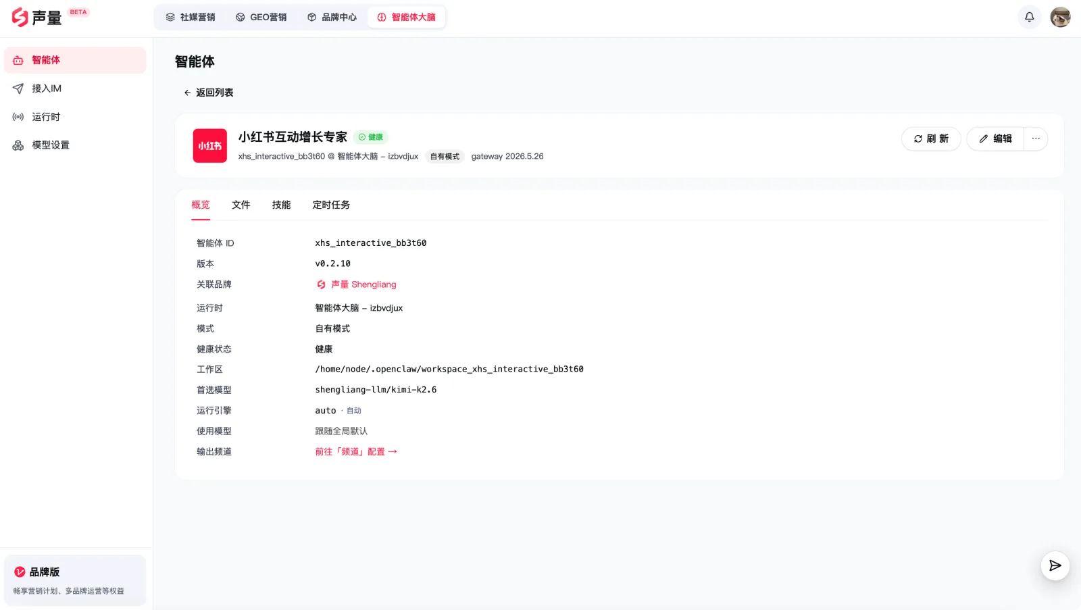1081x610 pixels.
Task: Switch to 社媒营销 in top navigation
Action: pos(191,17)
